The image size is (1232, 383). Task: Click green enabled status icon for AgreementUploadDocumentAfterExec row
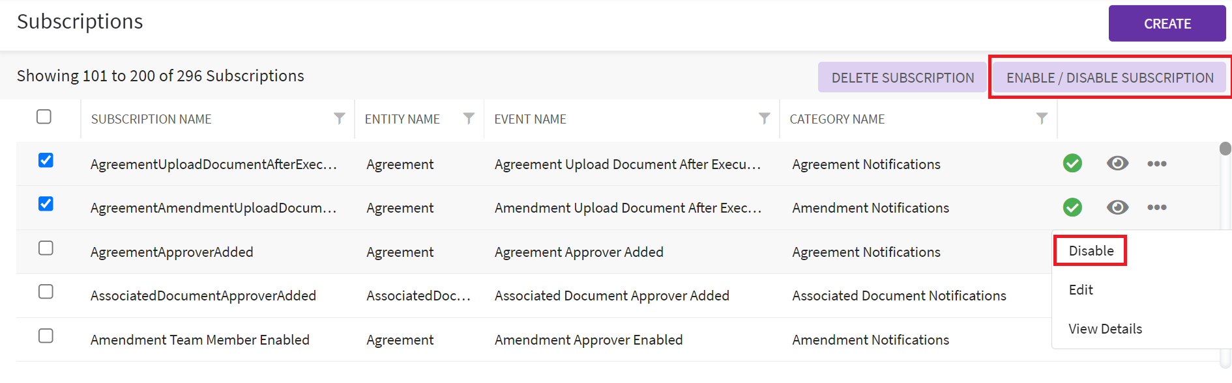click(1072, 163)
